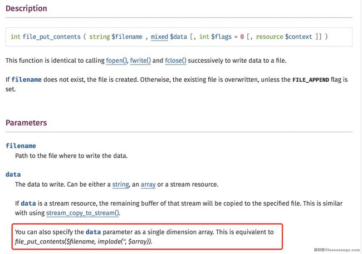
Task: Select the filename parameter name under Parameters
Action: [x=21, y=146]
